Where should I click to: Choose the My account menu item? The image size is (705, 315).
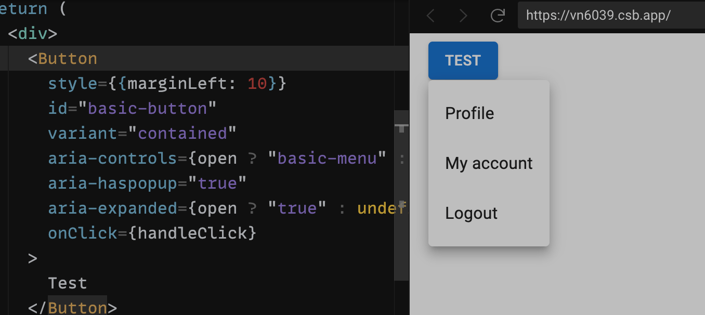point(489,163)
